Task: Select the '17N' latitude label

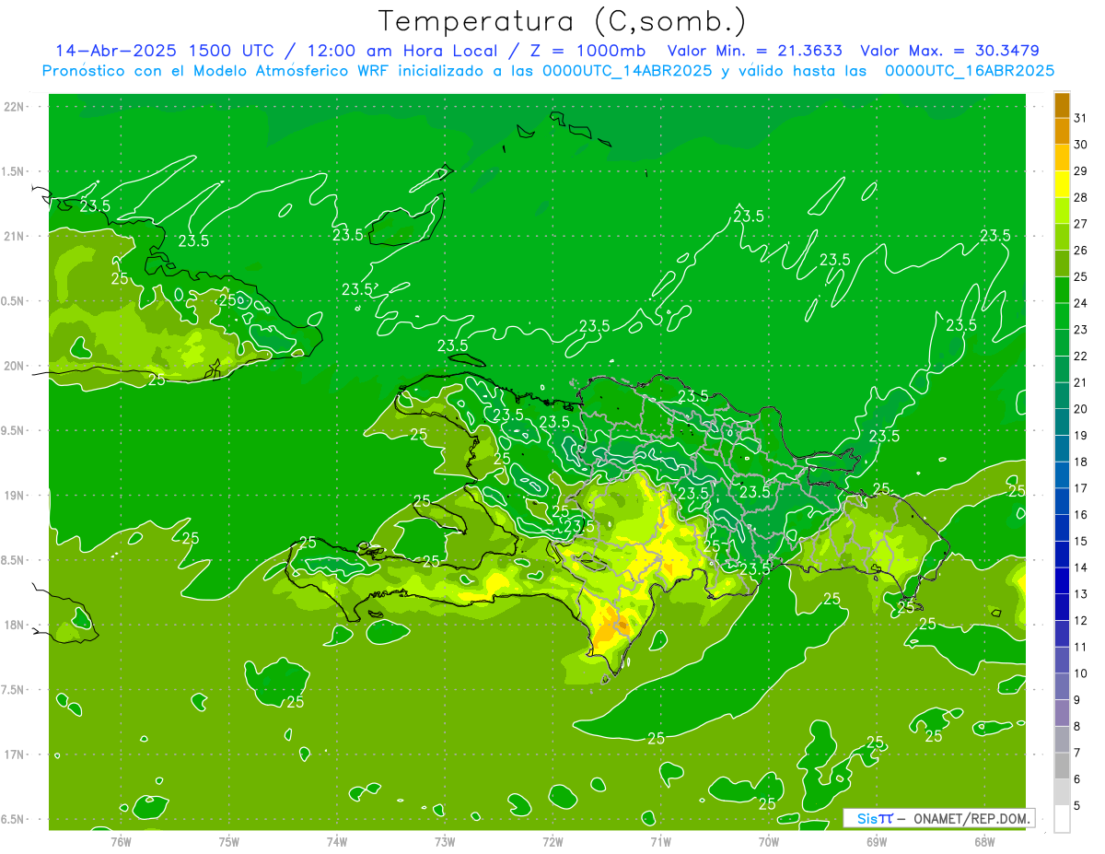Action: tap(15, 755)
